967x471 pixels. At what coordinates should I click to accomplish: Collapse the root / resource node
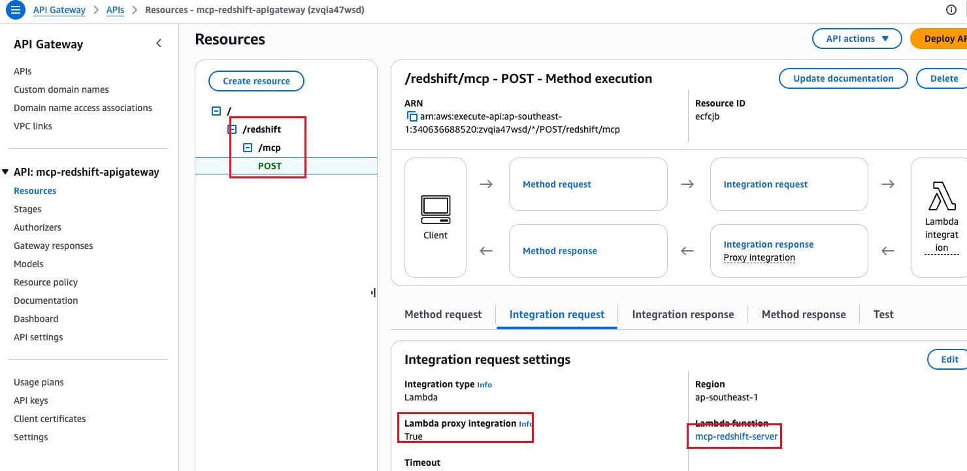[216, 111]
